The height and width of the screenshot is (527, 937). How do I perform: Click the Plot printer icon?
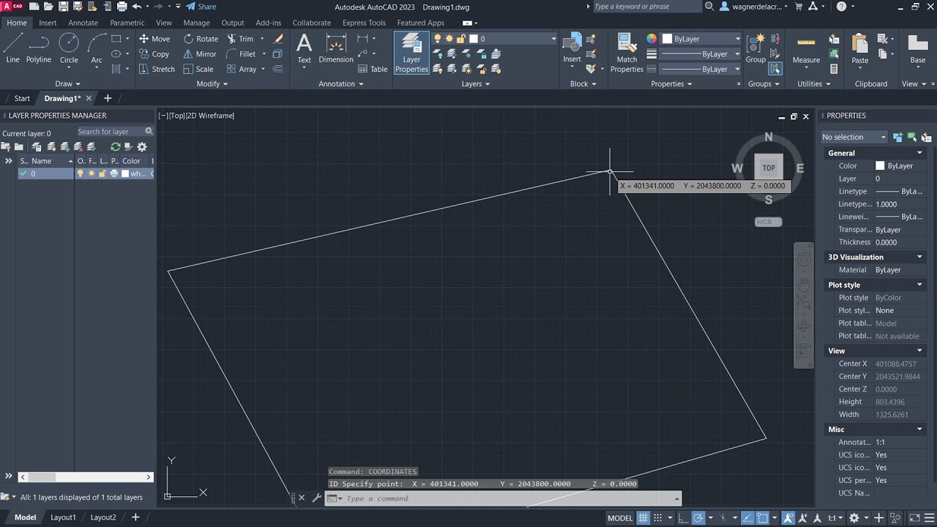(x=122, y=7)
